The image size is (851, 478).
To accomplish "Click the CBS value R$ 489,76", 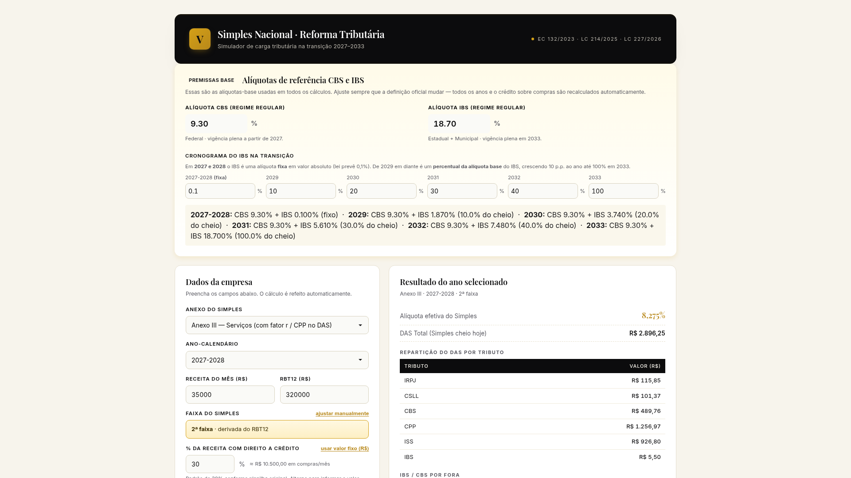I will click(646, 411).
